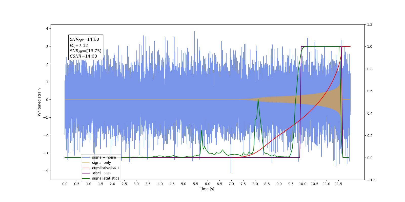This screenshot has height=202, width=405.
Task: Click x-axis tick label 10.0
Action: [303, 184]
